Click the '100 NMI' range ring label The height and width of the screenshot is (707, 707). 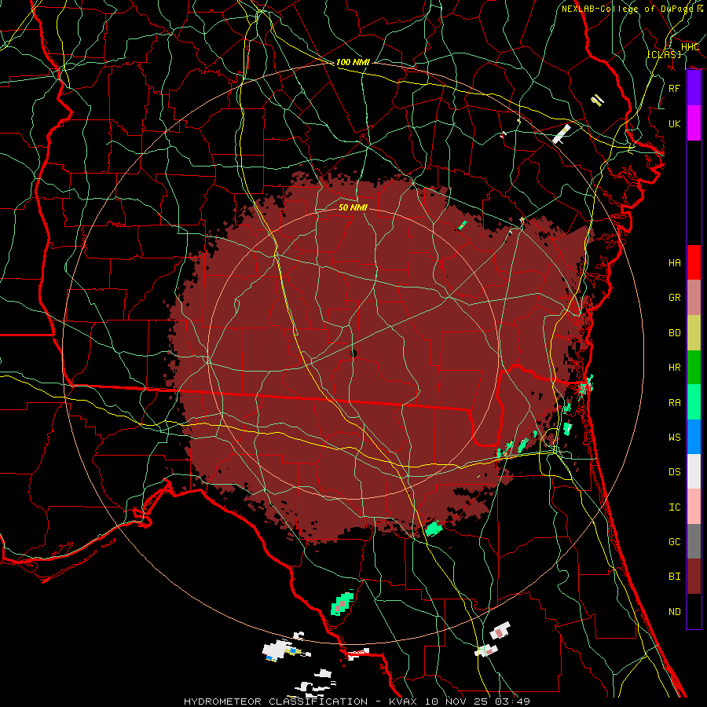click(353, 62)
